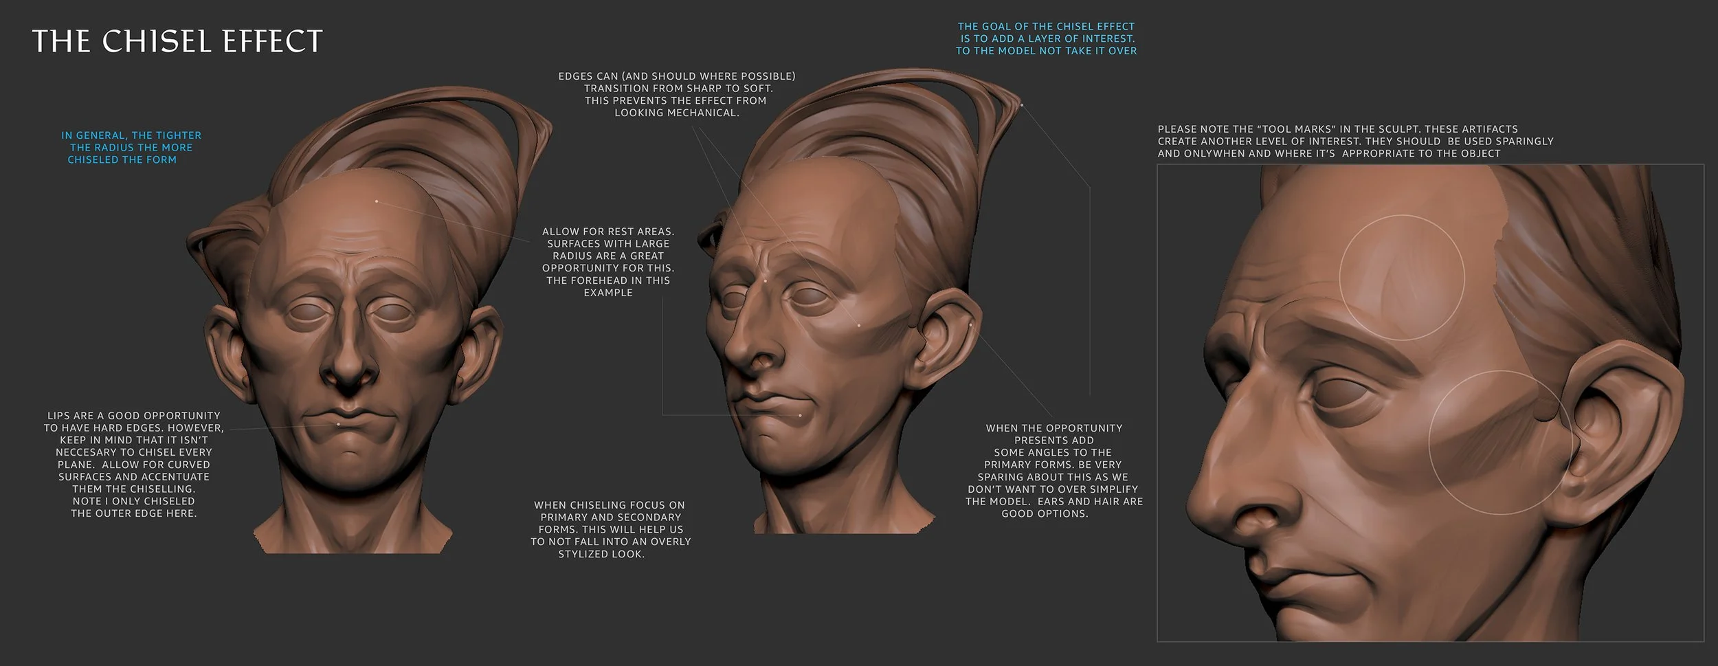The height and width of the screenshot is (666, 1718).
Task: Click the "THE CHISEL EFFECT" title
Action: (177, 42)
